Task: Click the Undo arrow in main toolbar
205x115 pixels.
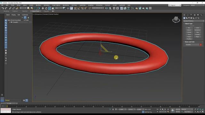Action: pyautogui.click(x=3, y=8)
